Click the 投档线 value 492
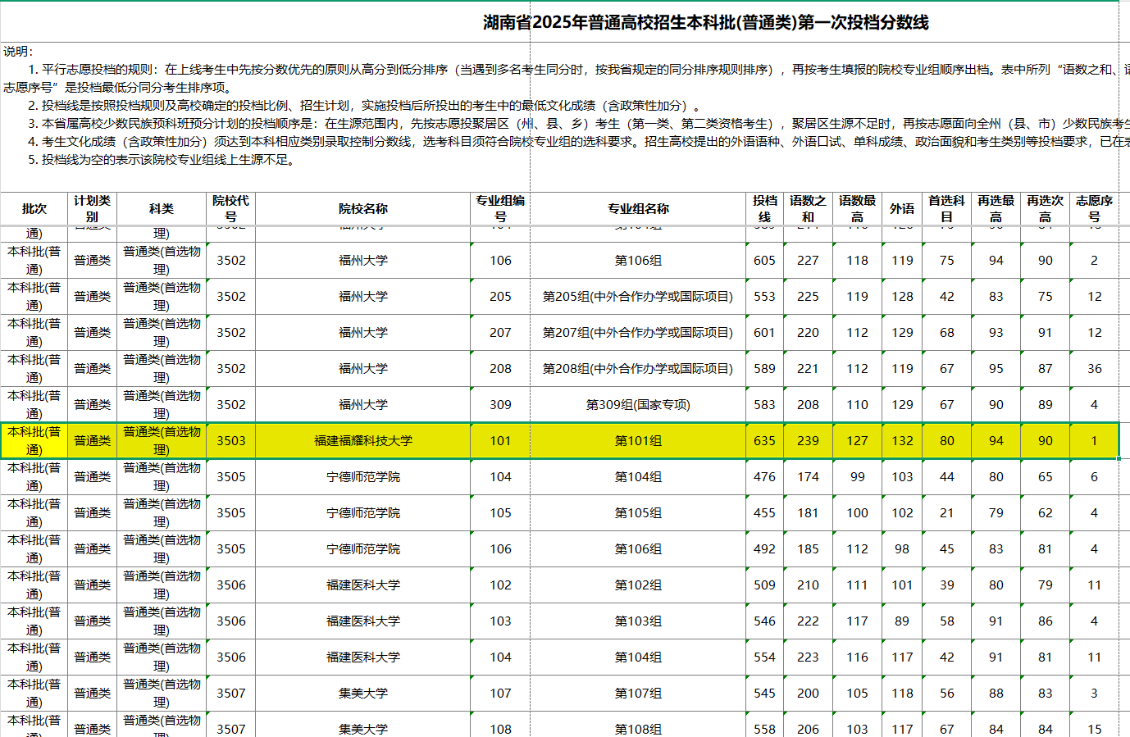This screenshot has width=1130, height=737. 764,549
